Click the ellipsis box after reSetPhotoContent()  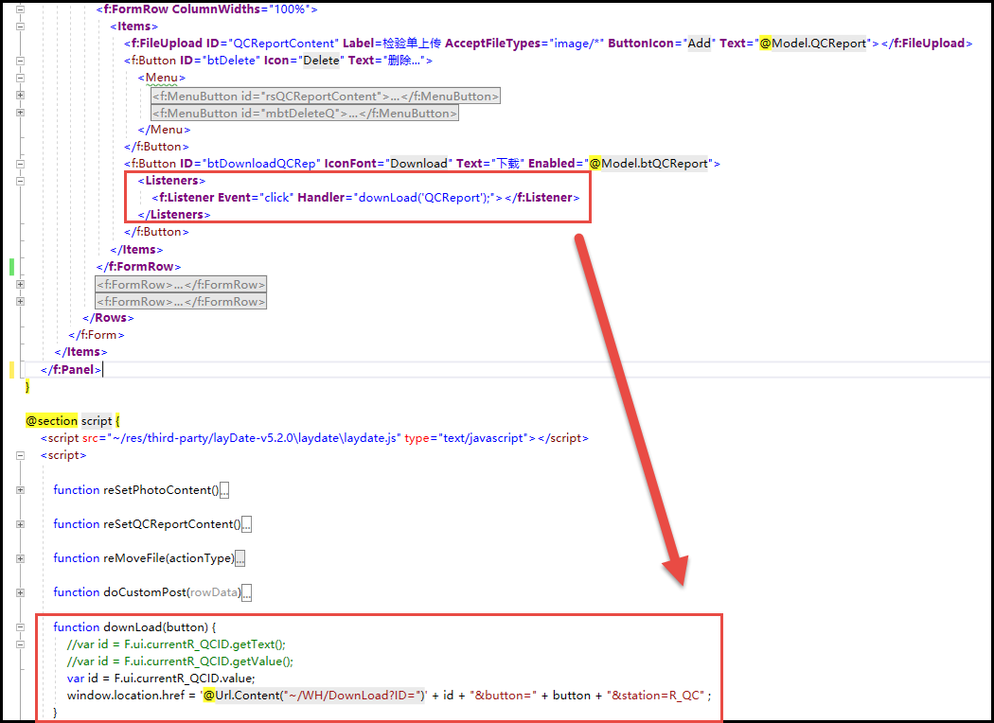[223, 490]
